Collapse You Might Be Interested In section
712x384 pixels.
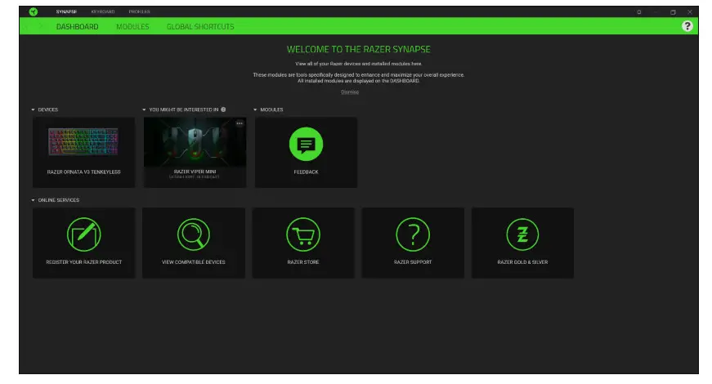click(144, 109)
